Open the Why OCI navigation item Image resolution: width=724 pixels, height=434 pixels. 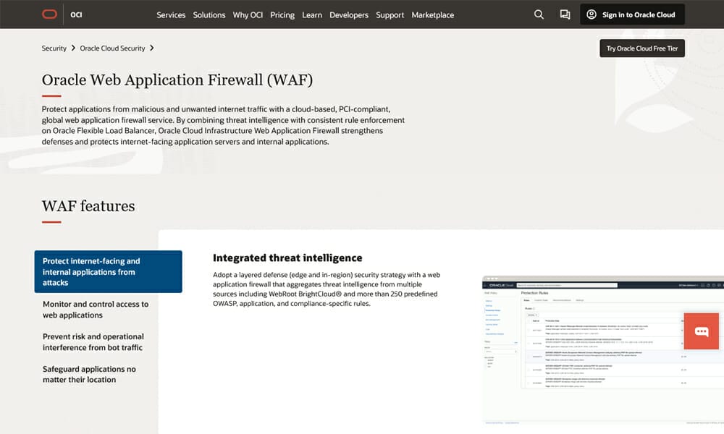(248, 14)
